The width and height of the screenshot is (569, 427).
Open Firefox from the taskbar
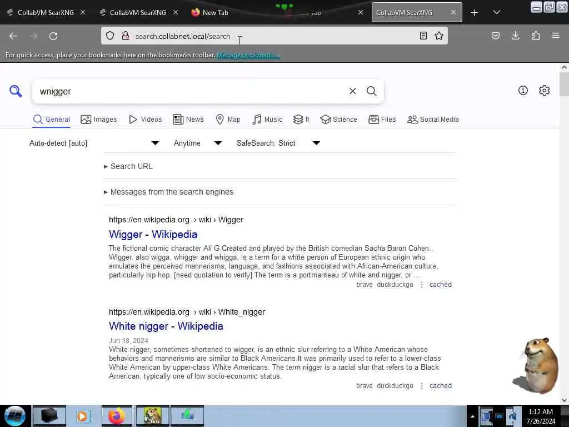[x=117, y=416]
